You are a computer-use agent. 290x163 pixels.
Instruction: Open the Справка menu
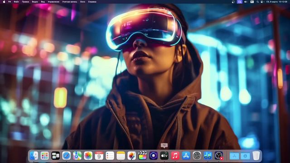[x=92, y=2]
